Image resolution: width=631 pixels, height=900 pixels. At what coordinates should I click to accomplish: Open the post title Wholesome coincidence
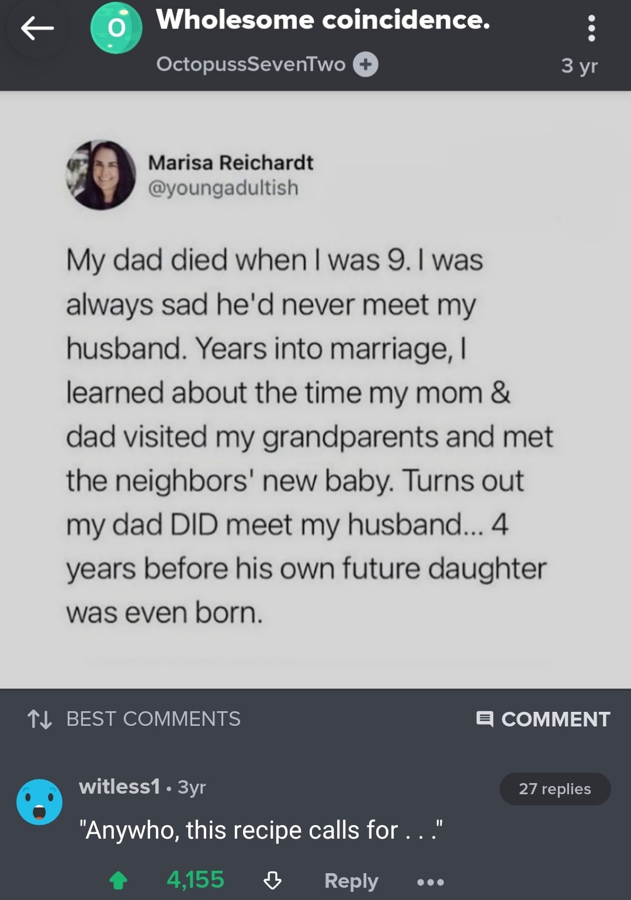tap(323, 20)
